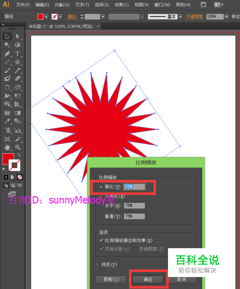240x289 pixels.
Task: Select the Direct Selection tool
Action: (x=17, y=36)
